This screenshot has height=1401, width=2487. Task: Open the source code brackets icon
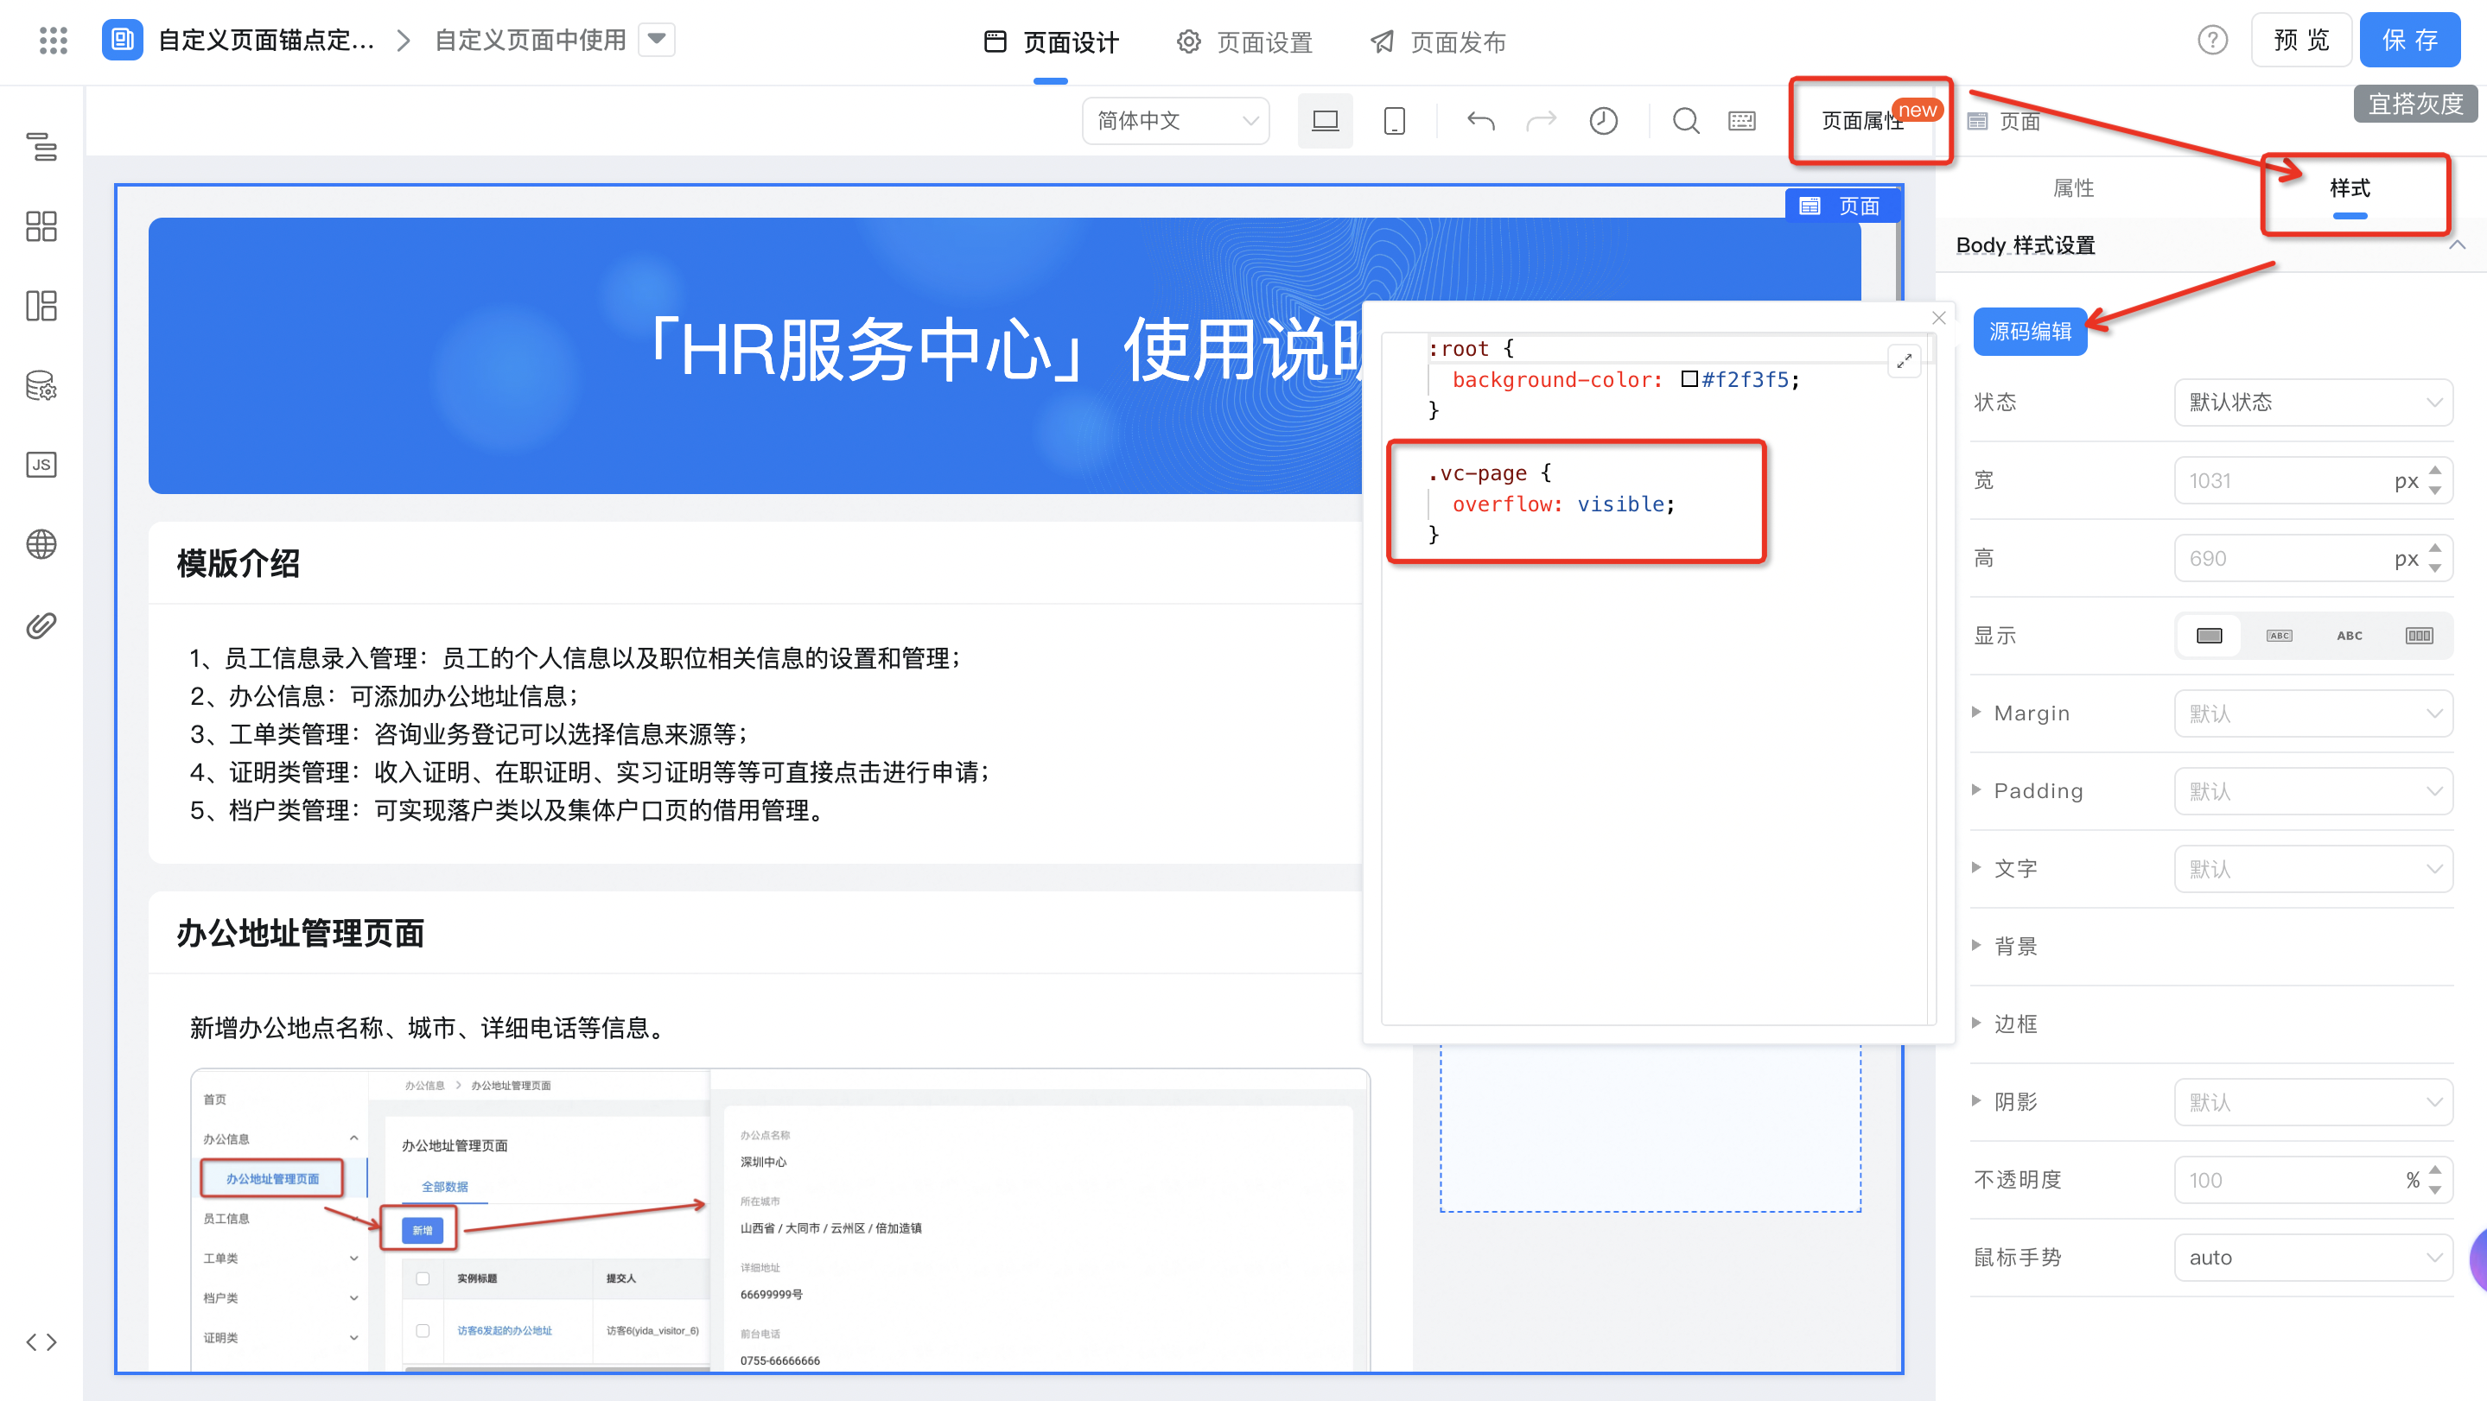pos(41,1342)
